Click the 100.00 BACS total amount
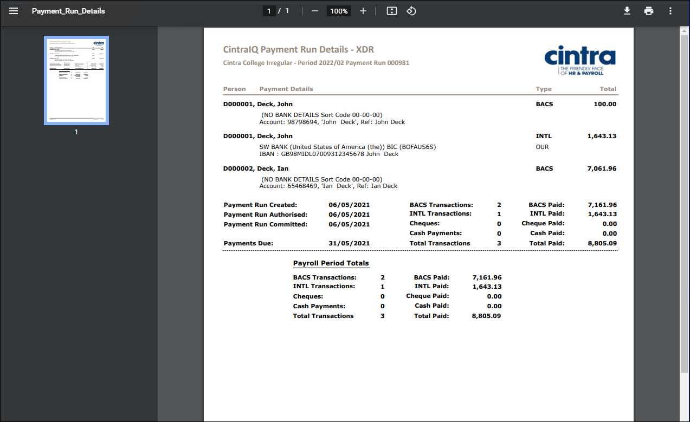Screen dimensions: 690x422 pos(605,104)
